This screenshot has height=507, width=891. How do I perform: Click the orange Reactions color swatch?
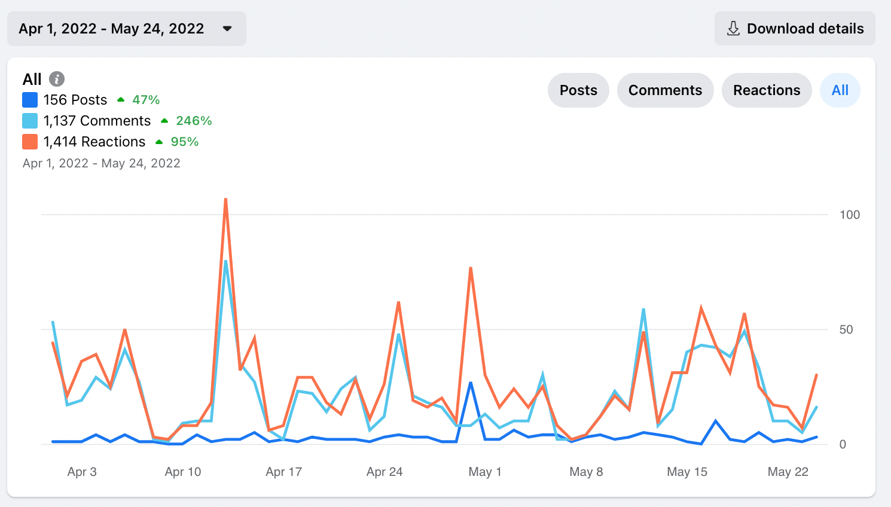coord(30,142)
